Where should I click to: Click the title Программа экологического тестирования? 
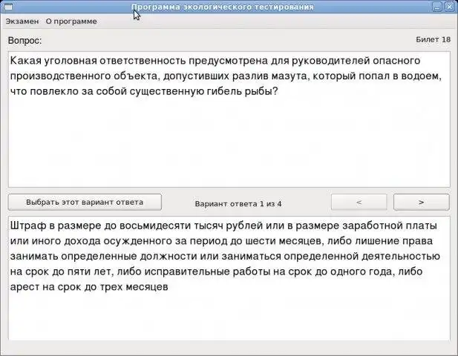(222, 7)
